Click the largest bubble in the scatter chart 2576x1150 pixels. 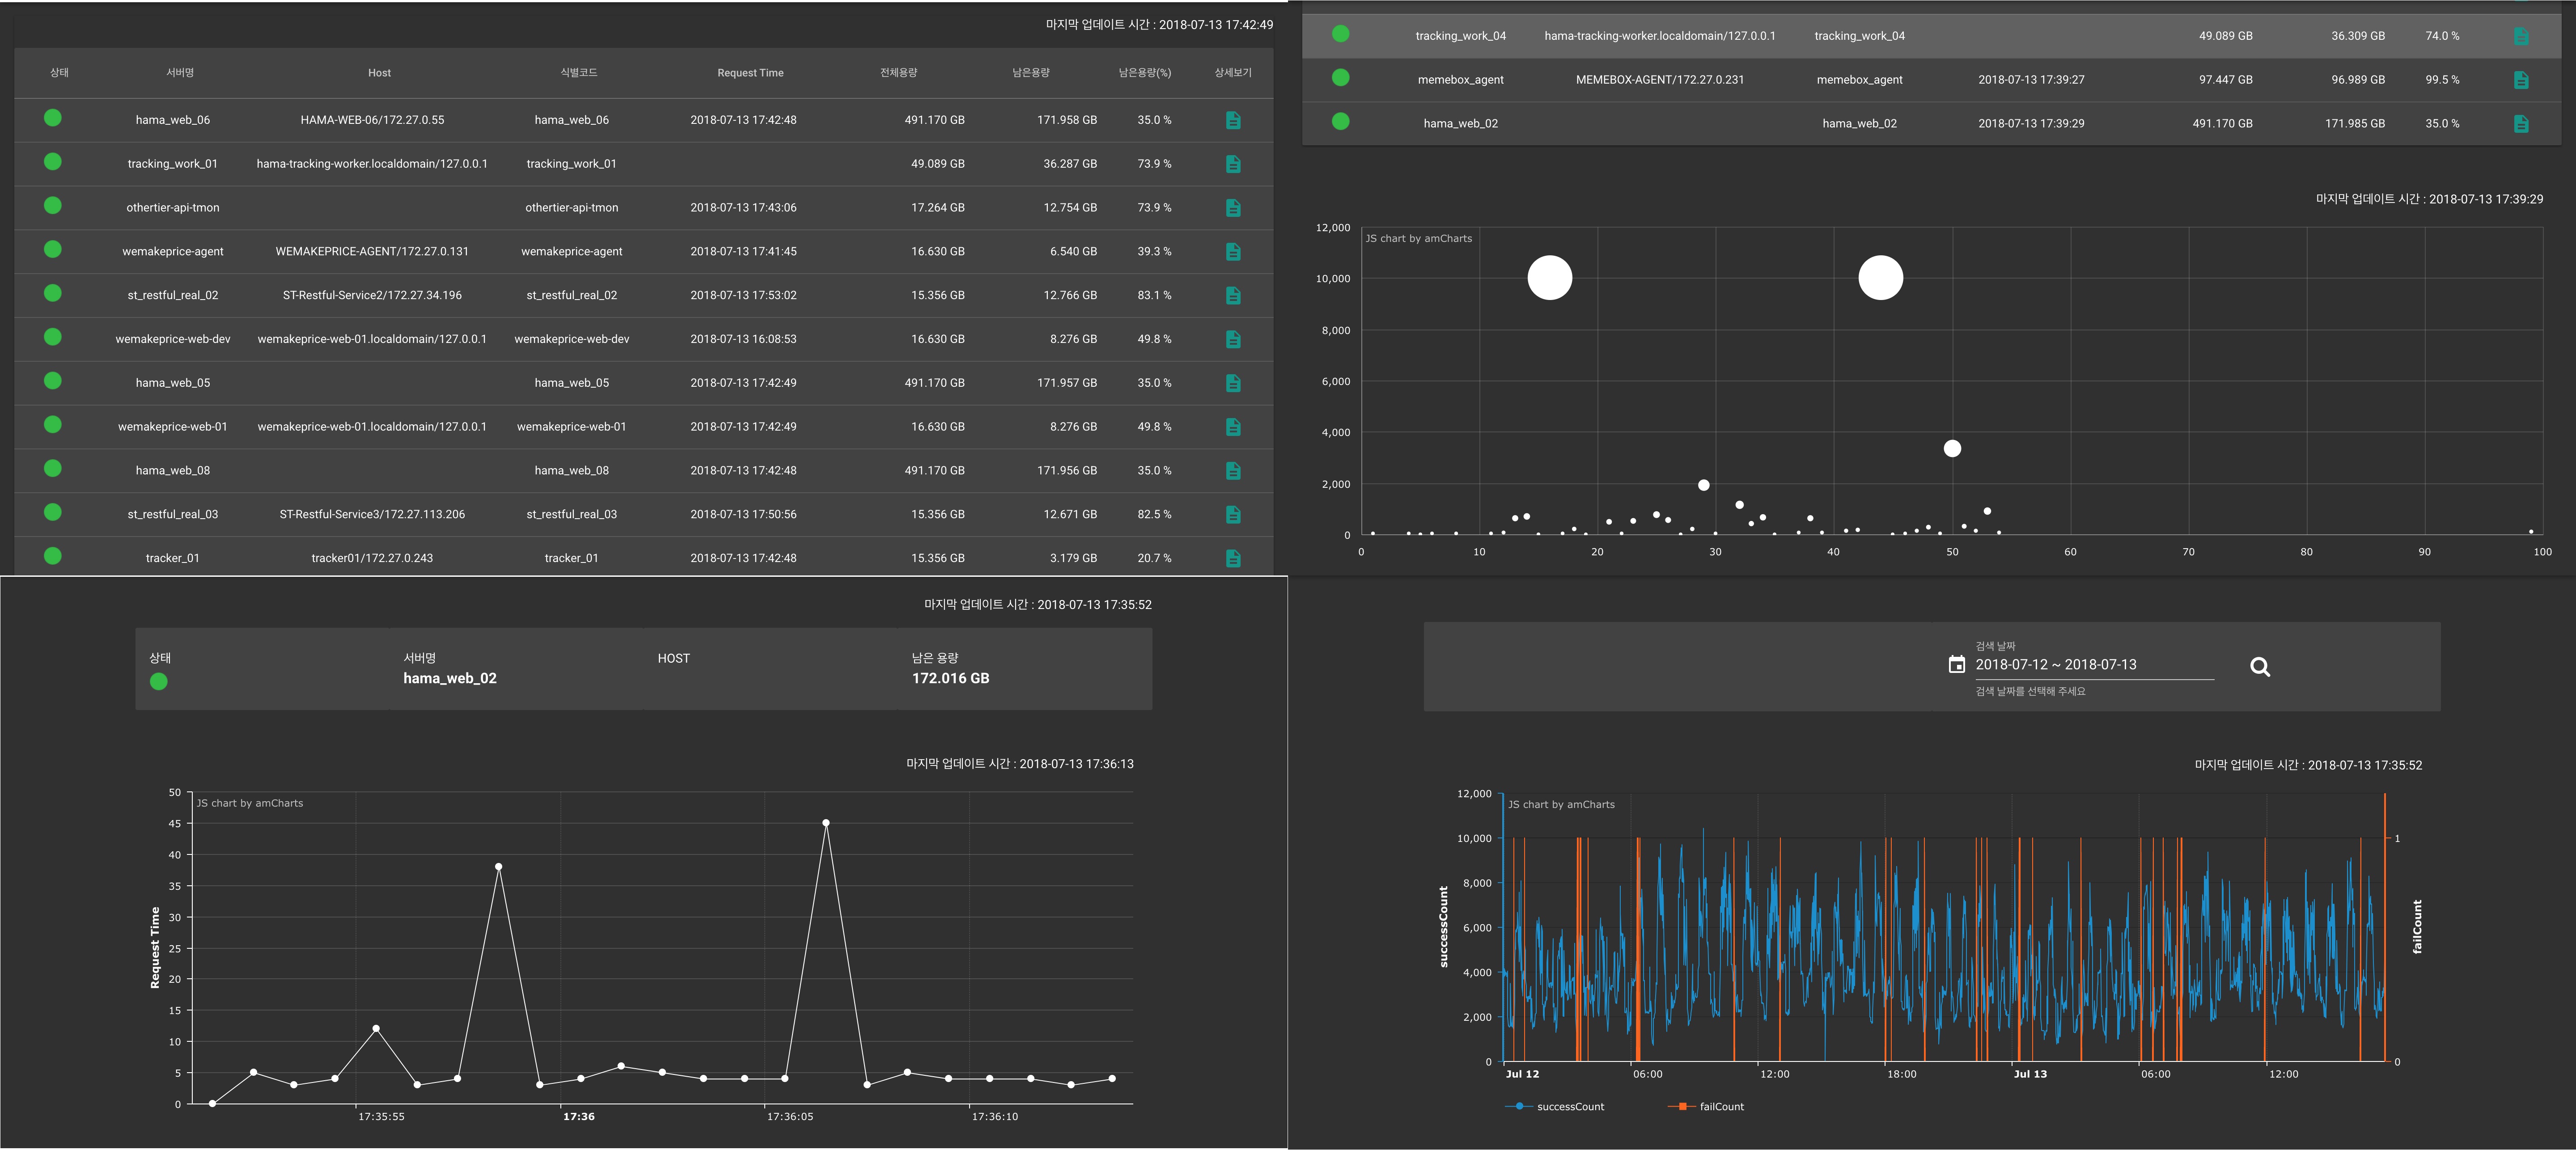pos(1880,278)
